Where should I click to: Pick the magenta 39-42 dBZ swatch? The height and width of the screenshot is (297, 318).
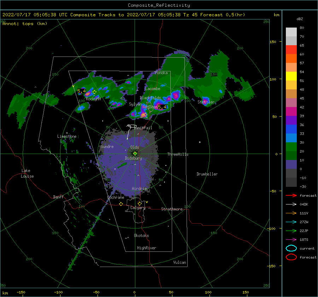pos(291,111)
